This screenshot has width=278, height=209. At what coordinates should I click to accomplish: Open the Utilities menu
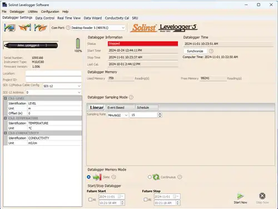point(33,12)
